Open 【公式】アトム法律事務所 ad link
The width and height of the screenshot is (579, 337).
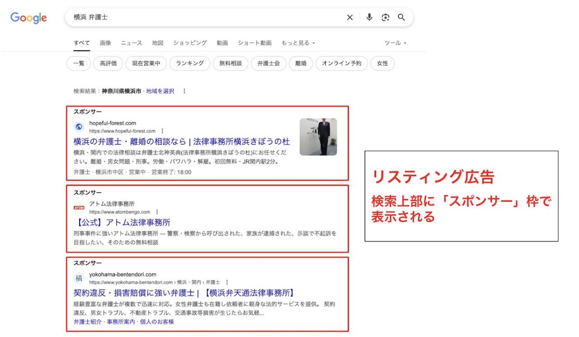click(x=122, y=223)
